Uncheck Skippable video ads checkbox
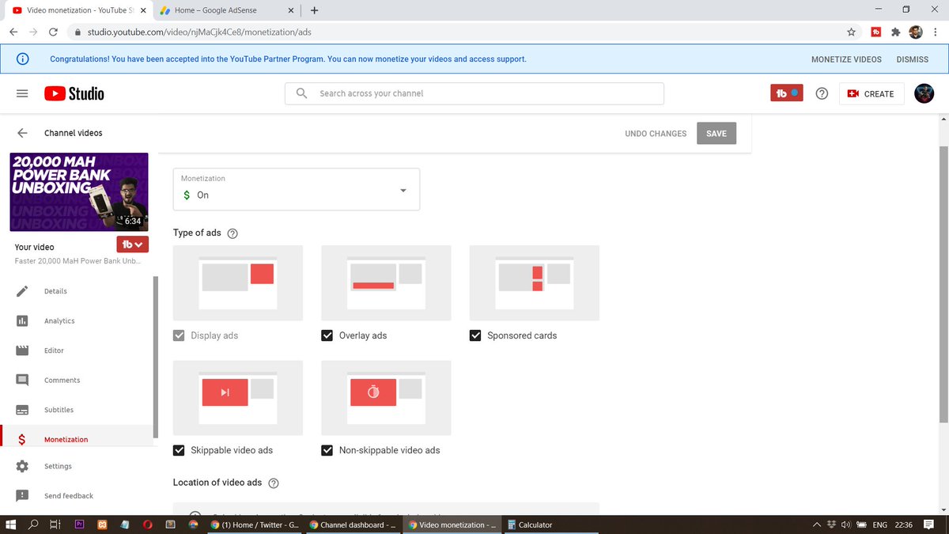 tap(179, 450)
